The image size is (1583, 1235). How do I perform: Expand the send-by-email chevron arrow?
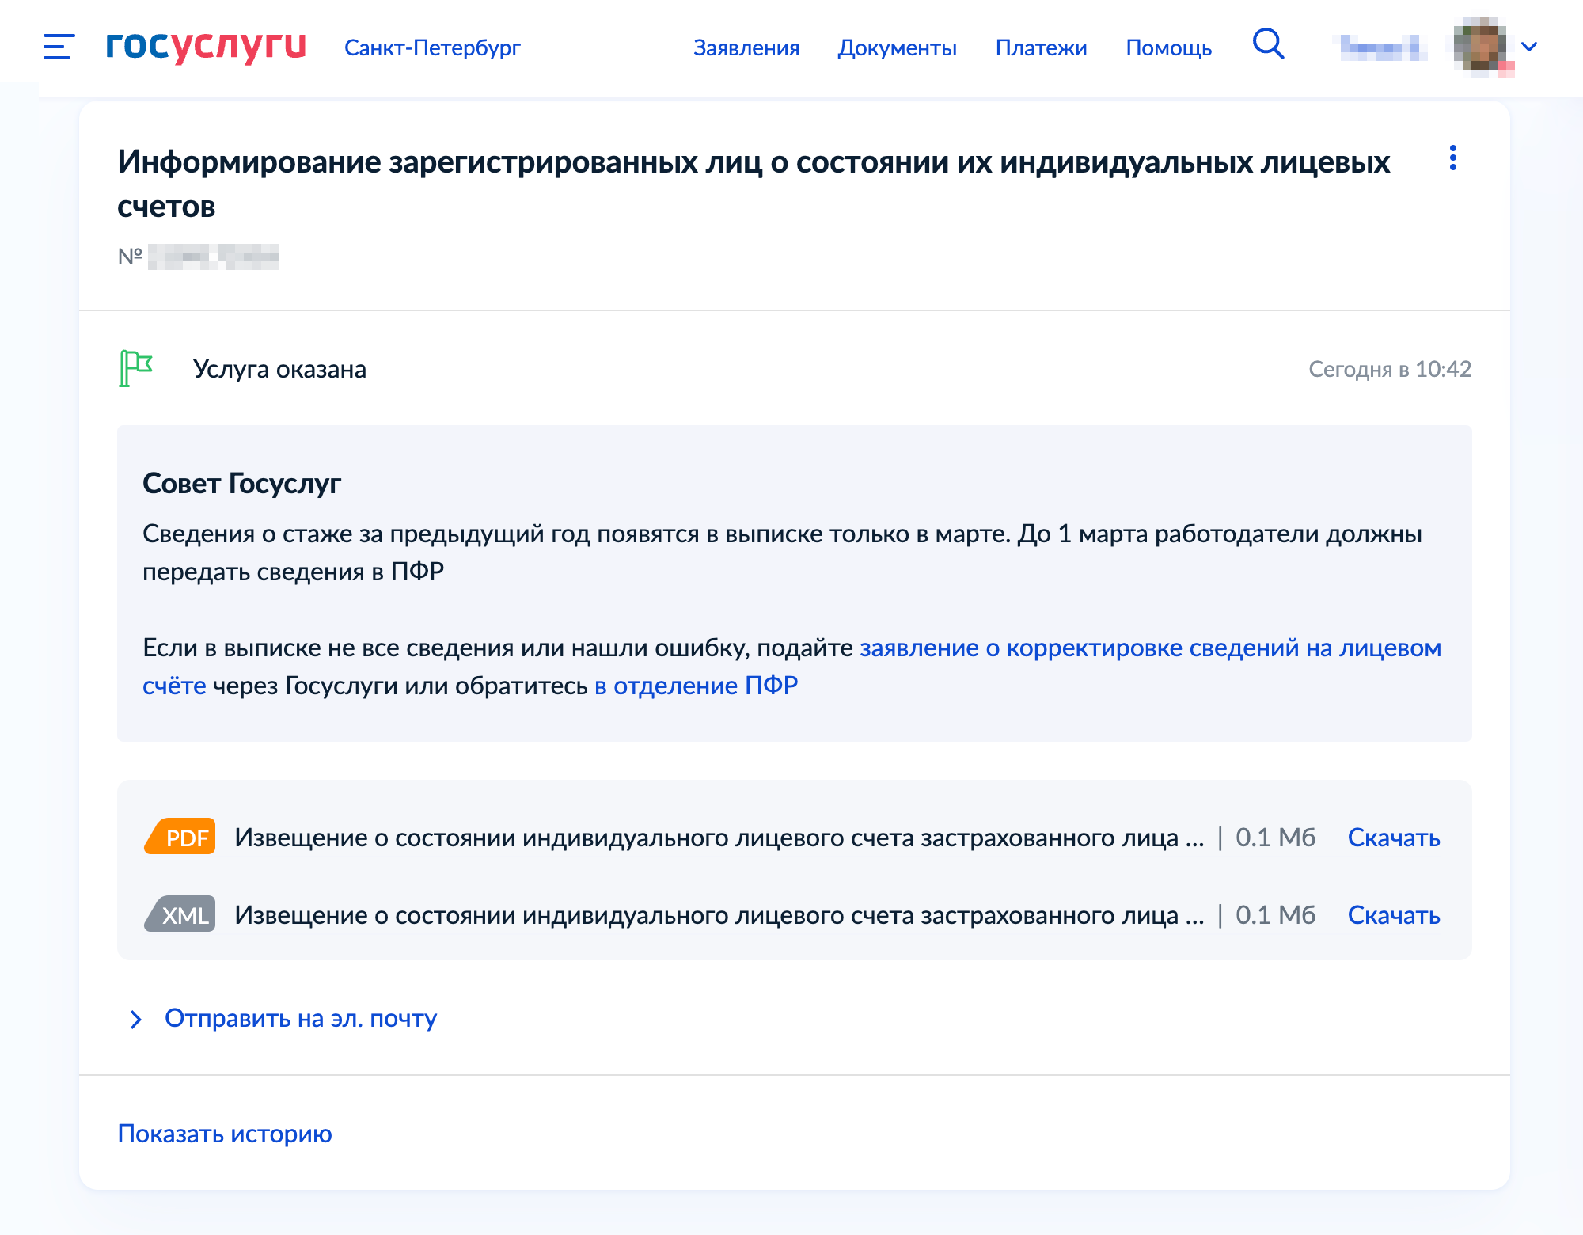(x=135, y=1019)
